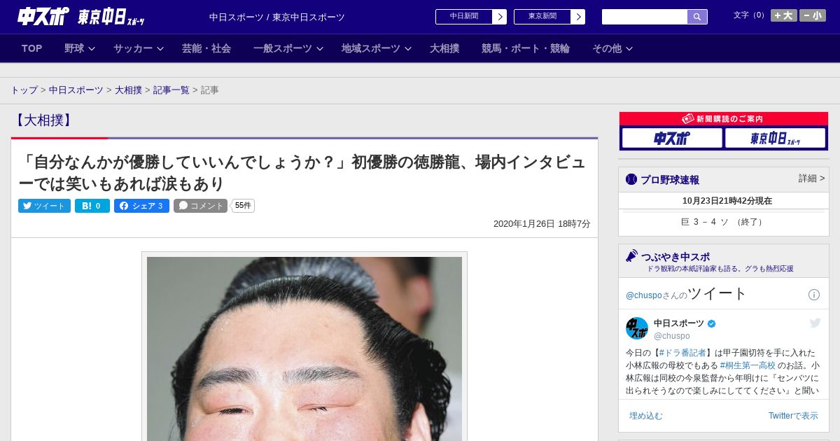Share article with Twitter ツイート button
The height and width of the screenshot is (441, 840).
tap(44, 206)
